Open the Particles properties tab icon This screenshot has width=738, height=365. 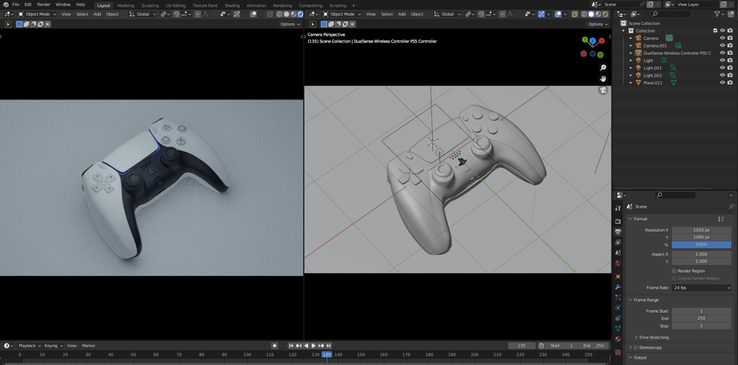[618, 297]
